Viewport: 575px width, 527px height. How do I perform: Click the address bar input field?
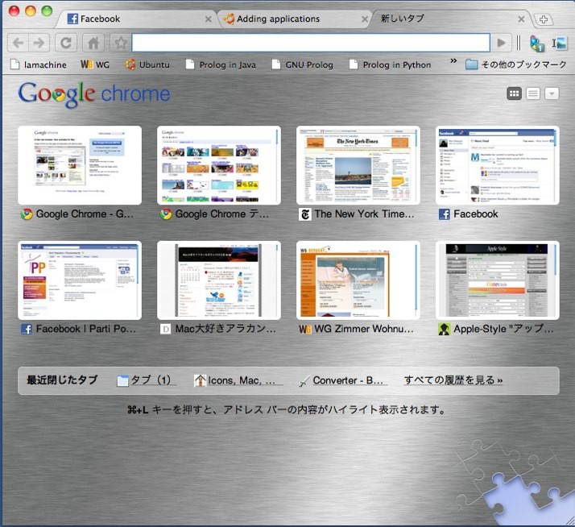(311, 43)
